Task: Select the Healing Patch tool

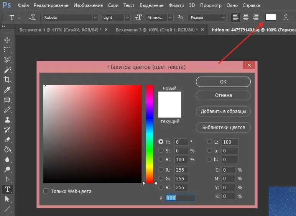Action: tap(7, 100)
